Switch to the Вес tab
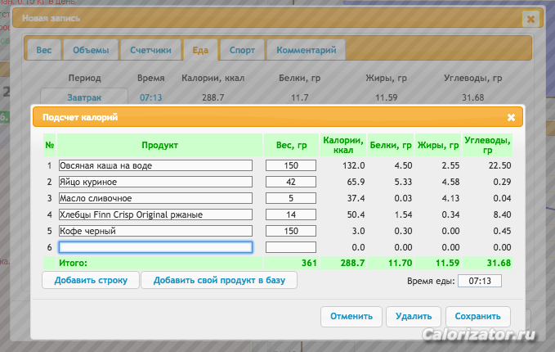Viewport: 555px width, 352px height. point(43,50)
